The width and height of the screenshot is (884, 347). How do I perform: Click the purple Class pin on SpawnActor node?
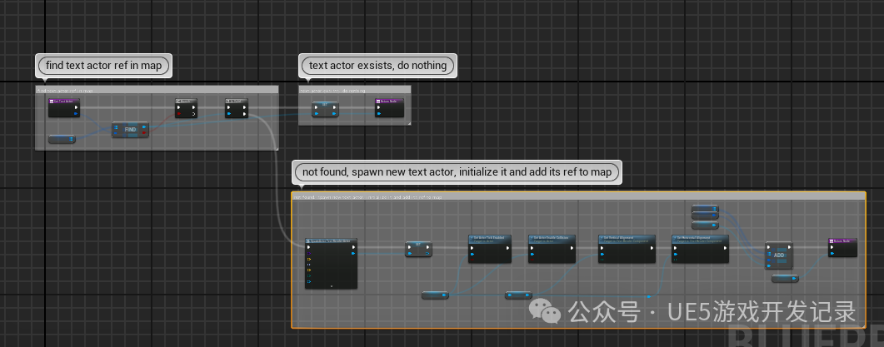click(308, 254)
